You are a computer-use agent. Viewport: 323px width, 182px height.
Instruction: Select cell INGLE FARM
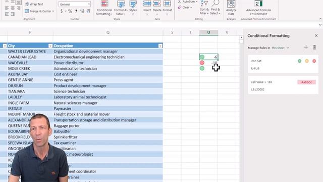[x=30, y=103]
